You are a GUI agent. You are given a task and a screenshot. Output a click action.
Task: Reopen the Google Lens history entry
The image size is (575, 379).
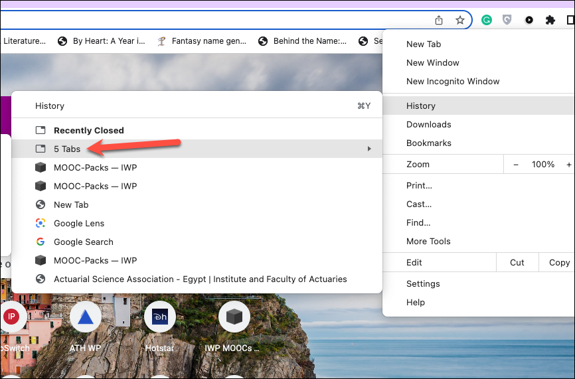pyautogui.click(x=197, y=223)
